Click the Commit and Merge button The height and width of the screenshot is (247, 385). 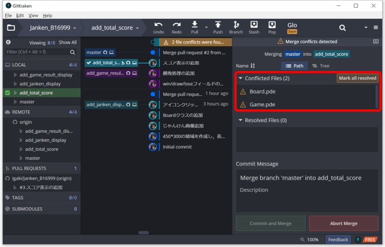click(270, 223)
